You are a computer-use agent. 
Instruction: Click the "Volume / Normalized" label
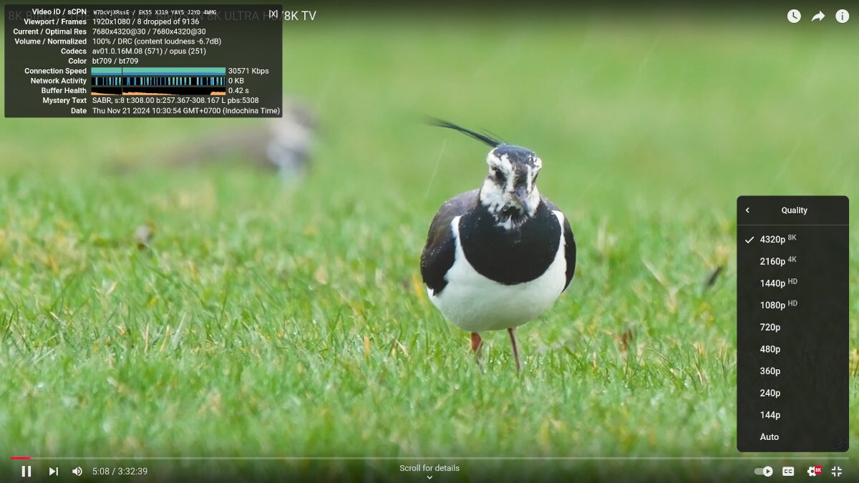[51, 42]
